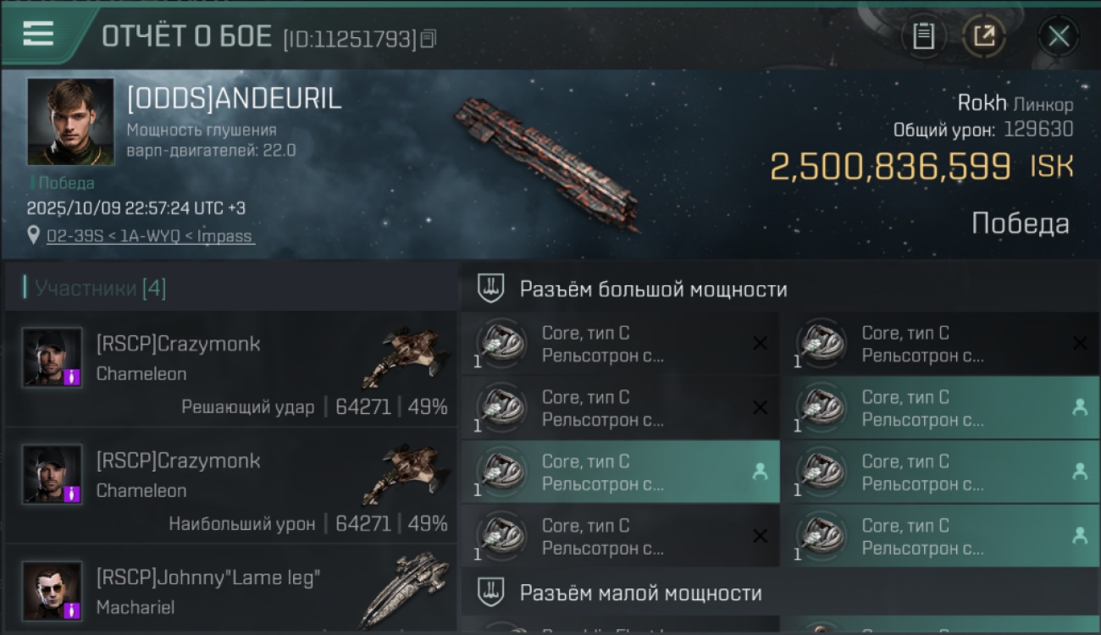Select first Core тип C railgun module
The image size is (1101, 635).
pyautogui.click(x=621, y=344)
